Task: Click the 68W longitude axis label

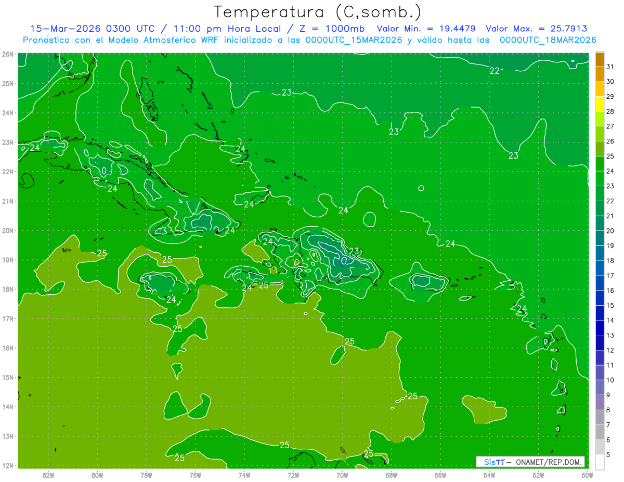Action: click(391, 474)
